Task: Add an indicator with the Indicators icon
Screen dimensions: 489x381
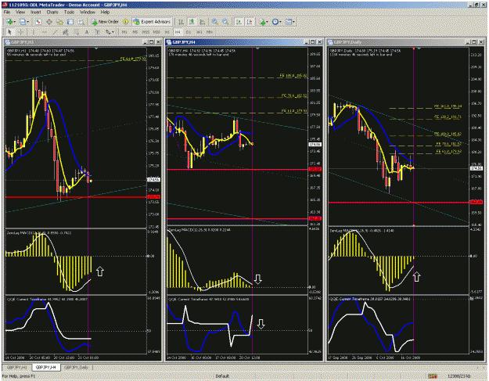Action: [262, 22]
